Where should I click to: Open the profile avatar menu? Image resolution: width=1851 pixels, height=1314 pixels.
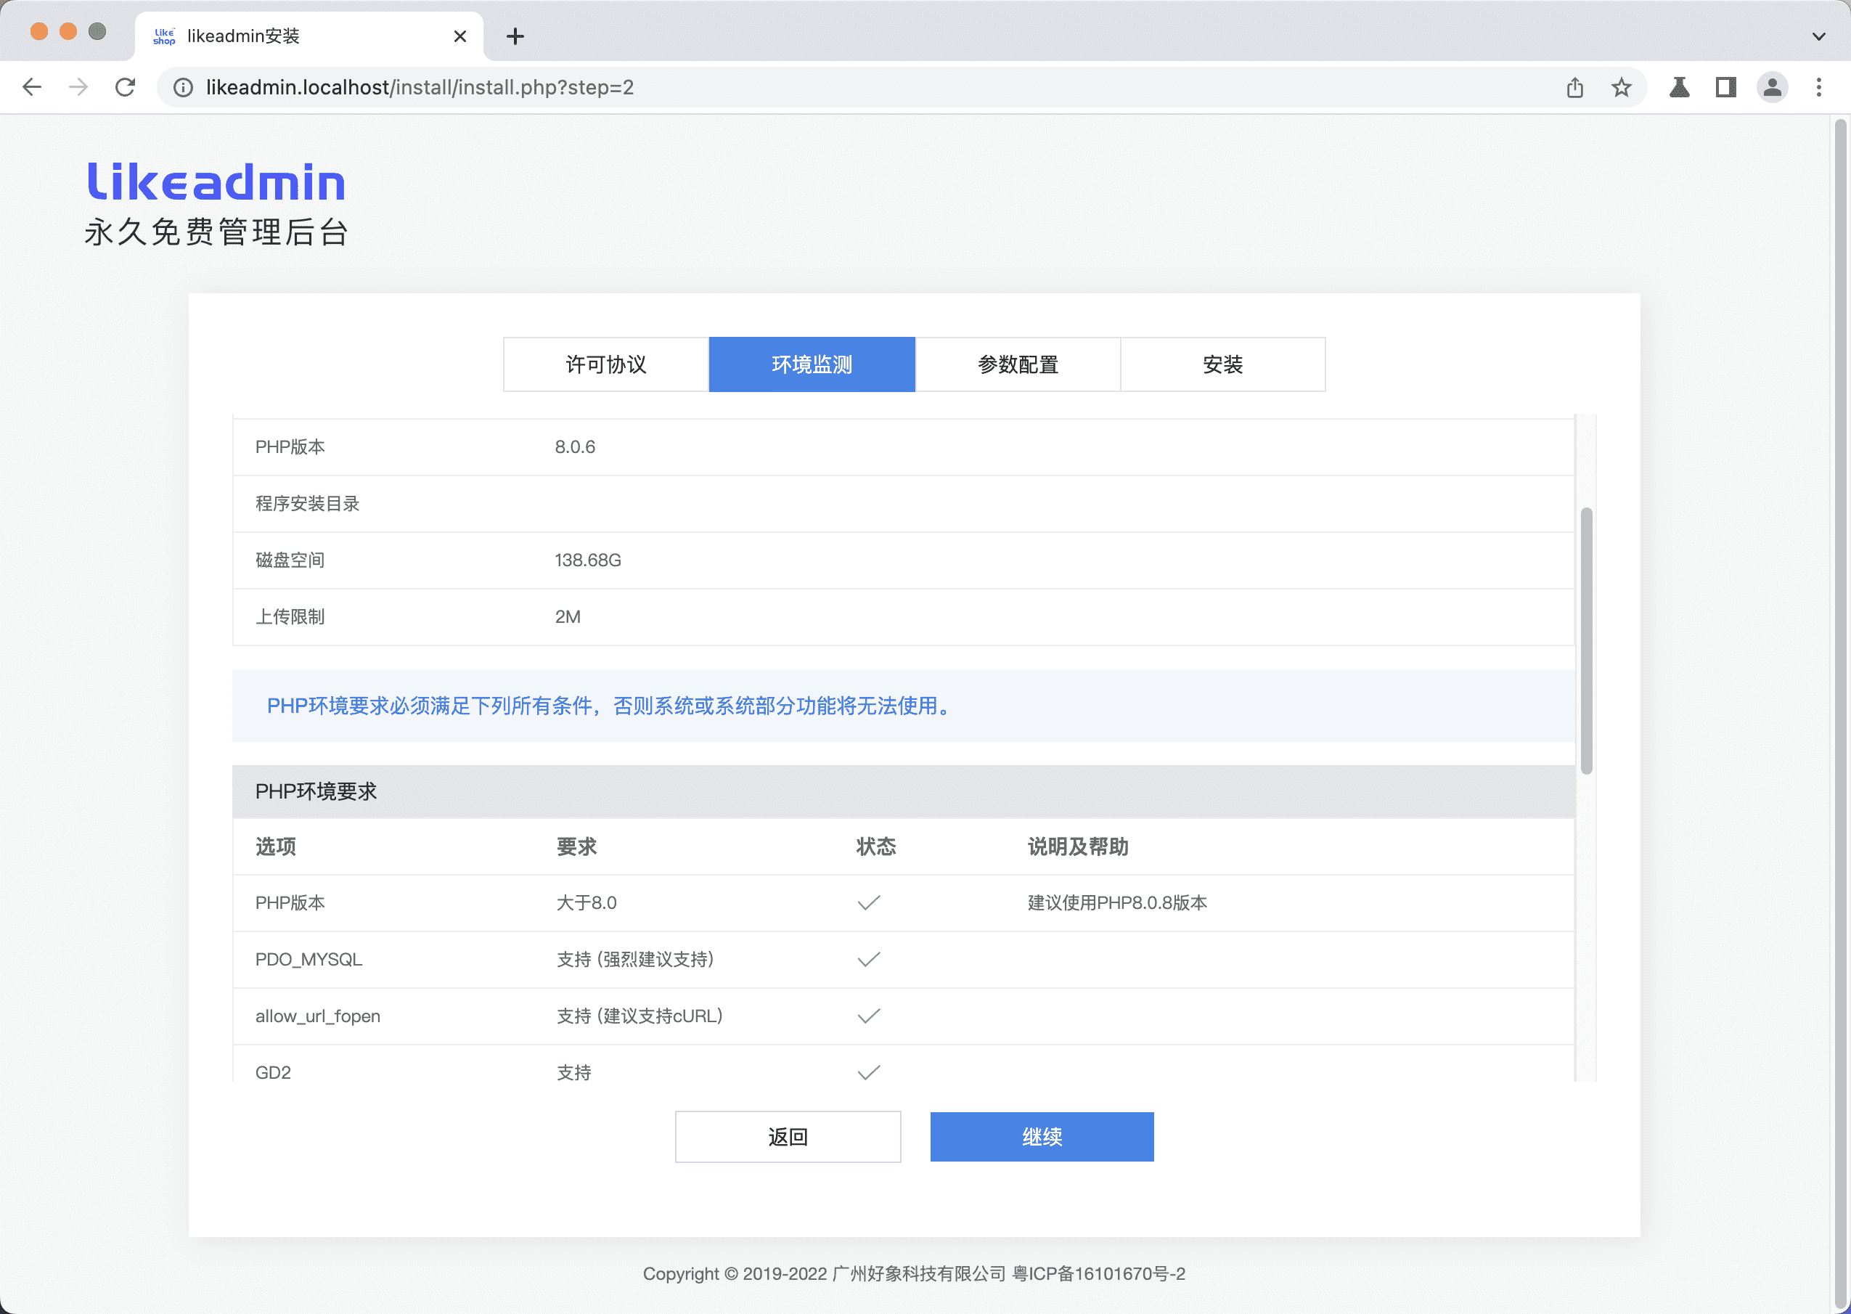[1773, 87]
